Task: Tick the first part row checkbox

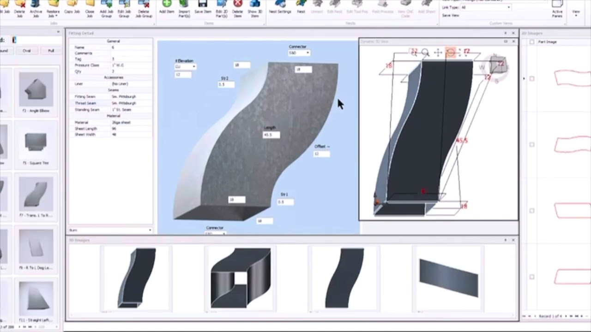Action: tap(532, 78)
